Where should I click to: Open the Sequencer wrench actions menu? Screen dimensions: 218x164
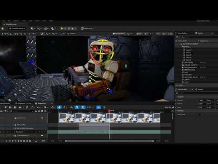click(x=32, y=108)
